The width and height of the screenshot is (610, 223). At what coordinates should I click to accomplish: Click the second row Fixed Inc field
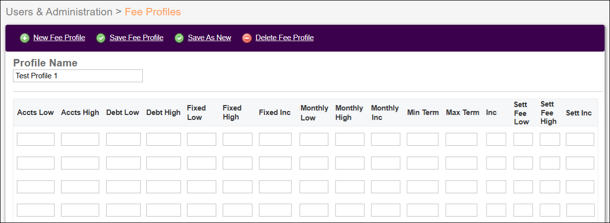pyautogui.click(x=275, y=163)
